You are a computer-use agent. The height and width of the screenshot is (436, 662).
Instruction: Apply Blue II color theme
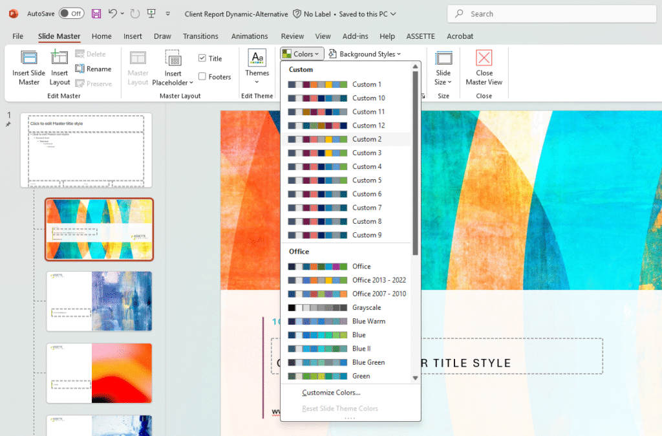347,349
